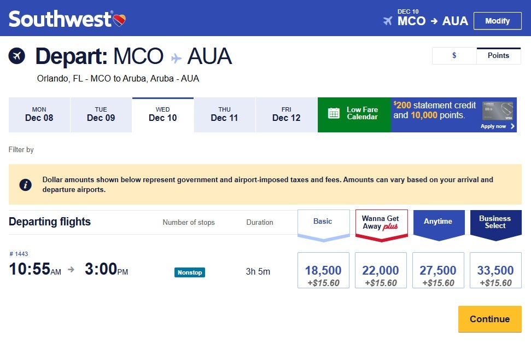531x343 pixels.
Task: Expand the Filter by options
Action: (x=21, y=149)
